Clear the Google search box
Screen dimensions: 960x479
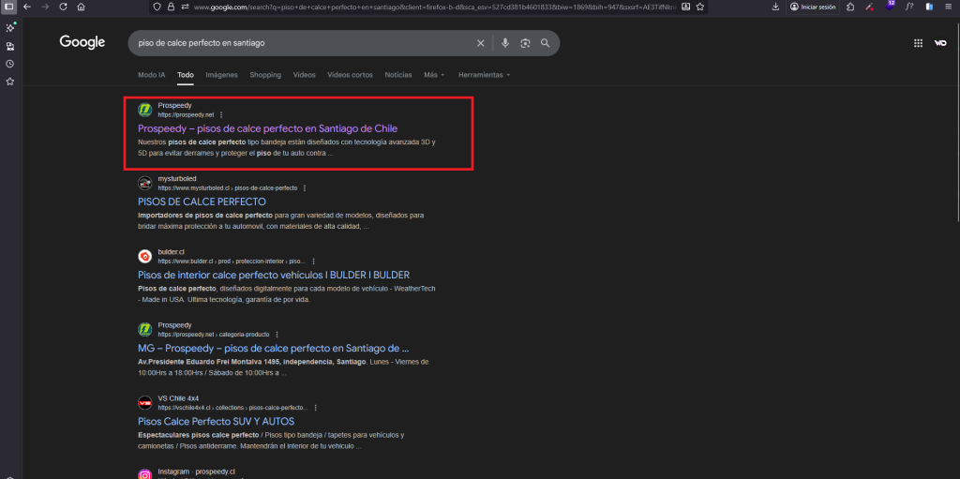click(481, 43)
